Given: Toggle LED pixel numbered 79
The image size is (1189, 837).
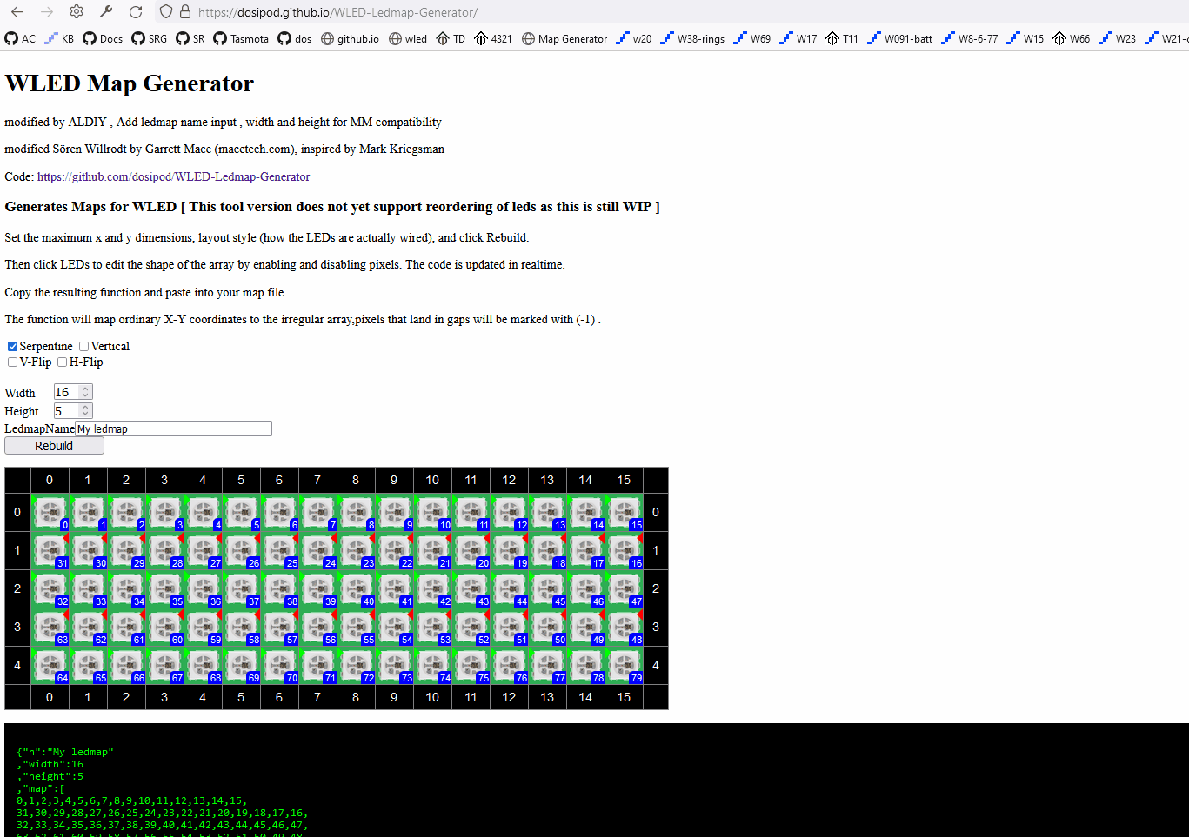Looking at the screenshot, I should click(x=625, y=665).
